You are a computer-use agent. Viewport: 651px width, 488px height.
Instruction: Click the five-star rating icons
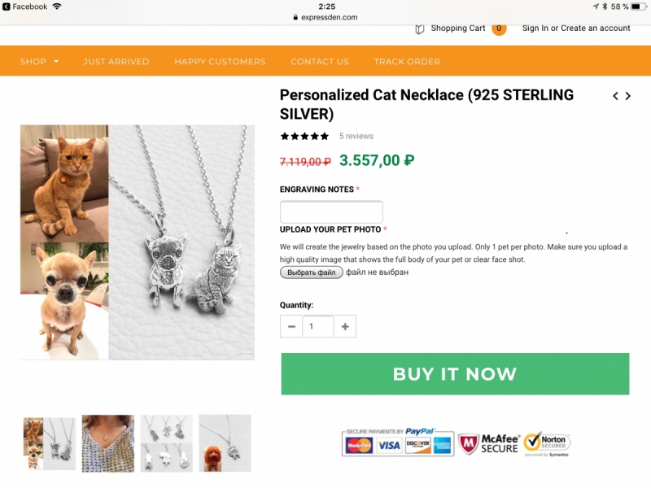point(304,137)
